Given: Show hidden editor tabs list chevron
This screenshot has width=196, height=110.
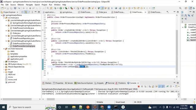Looking at the screenshot, I should [x=168, y=12].
